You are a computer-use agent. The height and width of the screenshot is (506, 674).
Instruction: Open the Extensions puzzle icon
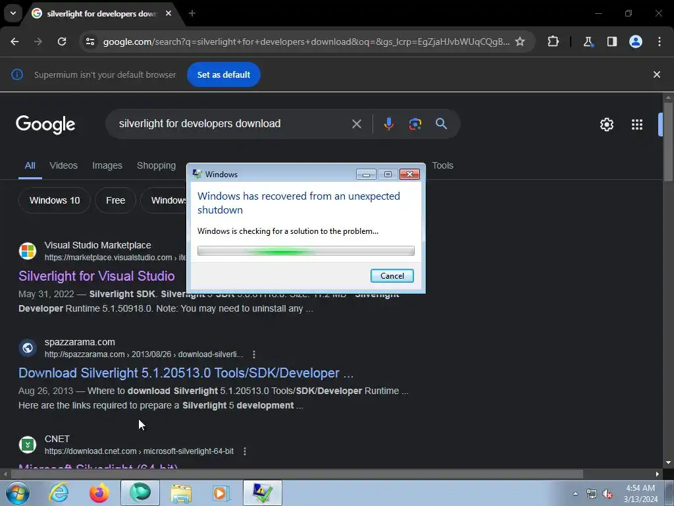pos(553,42)
